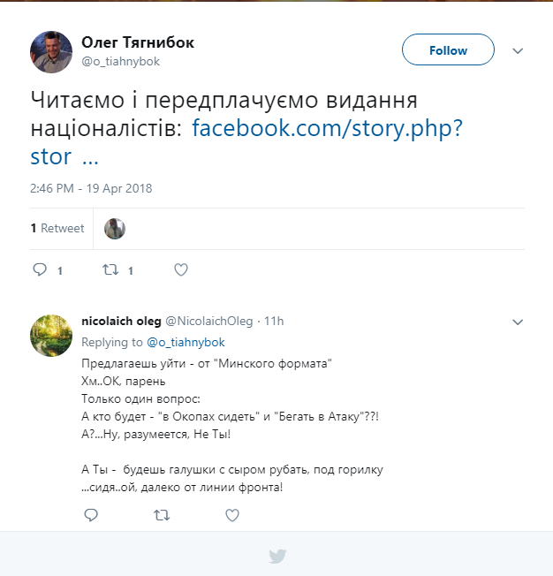This screenshot has width=553, height=576.
Task: Retweet nicolaich oleg's reply
Action: [x=161, y=515]
